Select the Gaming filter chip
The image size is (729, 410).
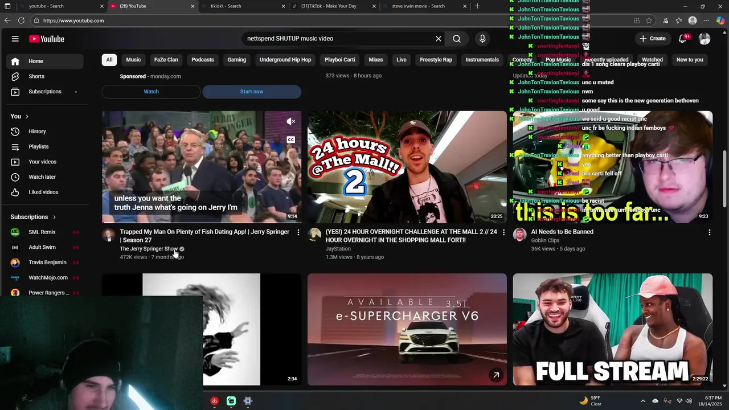[x=237, y=60]
